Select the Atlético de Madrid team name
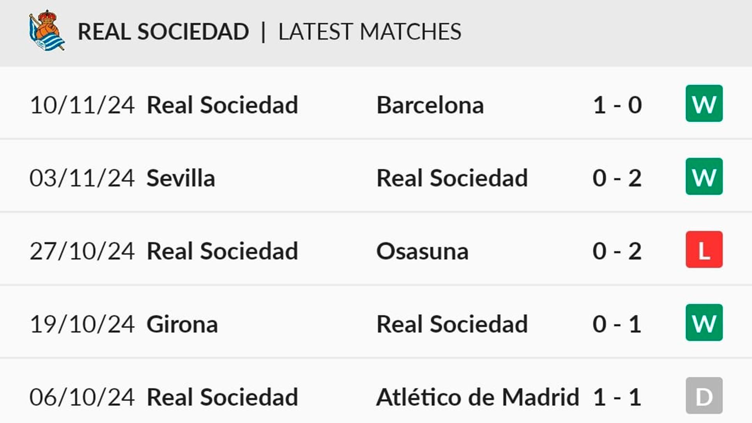This screenshot has height=423, width=752. (477, 397)
